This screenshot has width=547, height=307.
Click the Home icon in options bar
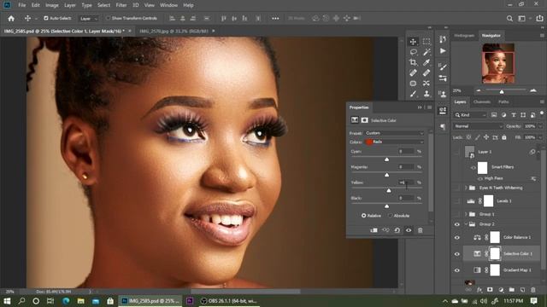pyautogui.click(x=11, y=19)
